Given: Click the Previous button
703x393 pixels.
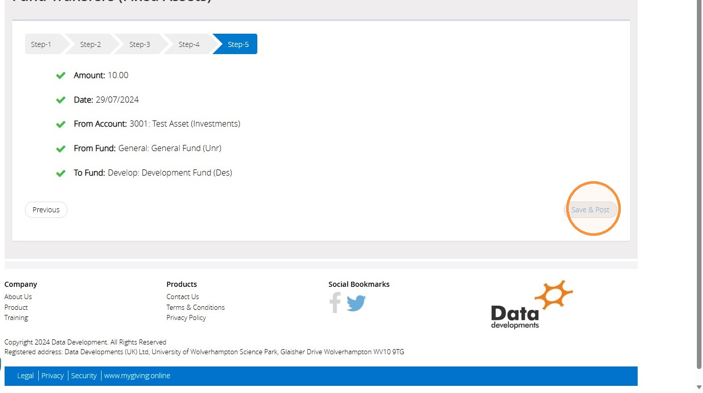Looking at the screenshot, I should point(46,210).
